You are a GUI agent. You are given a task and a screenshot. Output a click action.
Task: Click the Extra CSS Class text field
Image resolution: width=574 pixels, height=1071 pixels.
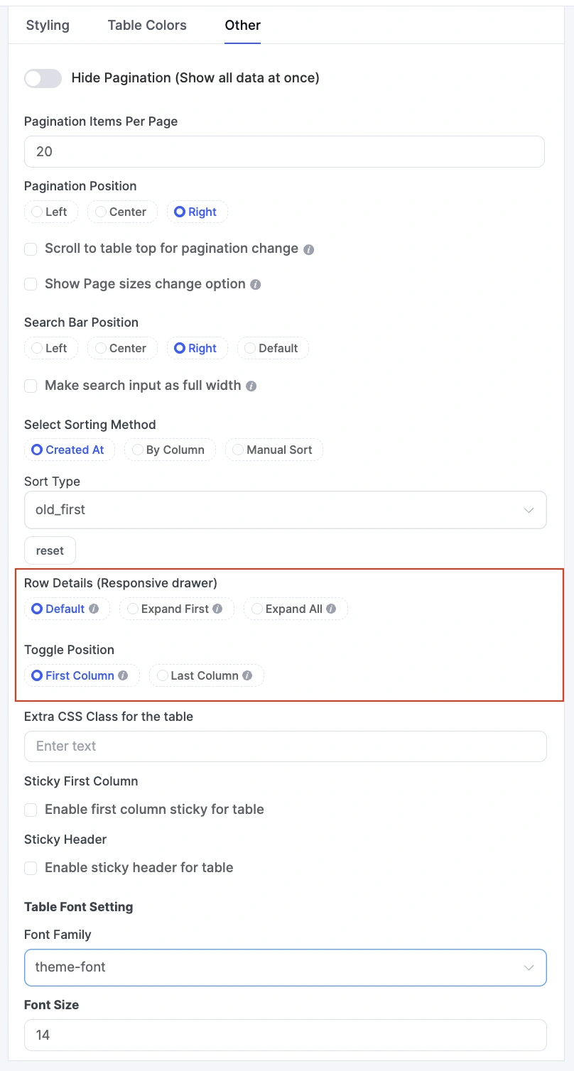click(284, 746)
